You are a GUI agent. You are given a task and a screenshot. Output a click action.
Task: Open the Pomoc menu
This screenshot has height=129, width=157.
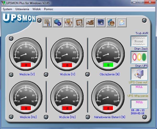[49, 9]
